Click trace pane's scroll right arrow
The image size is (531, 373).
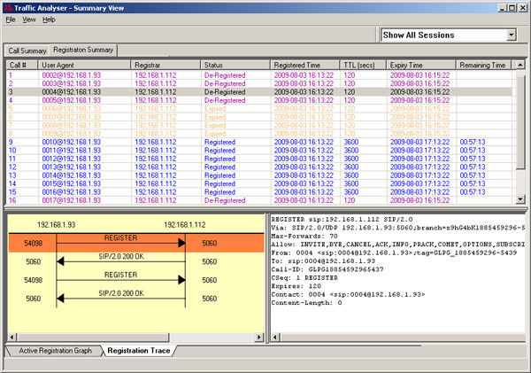point(259,337)
